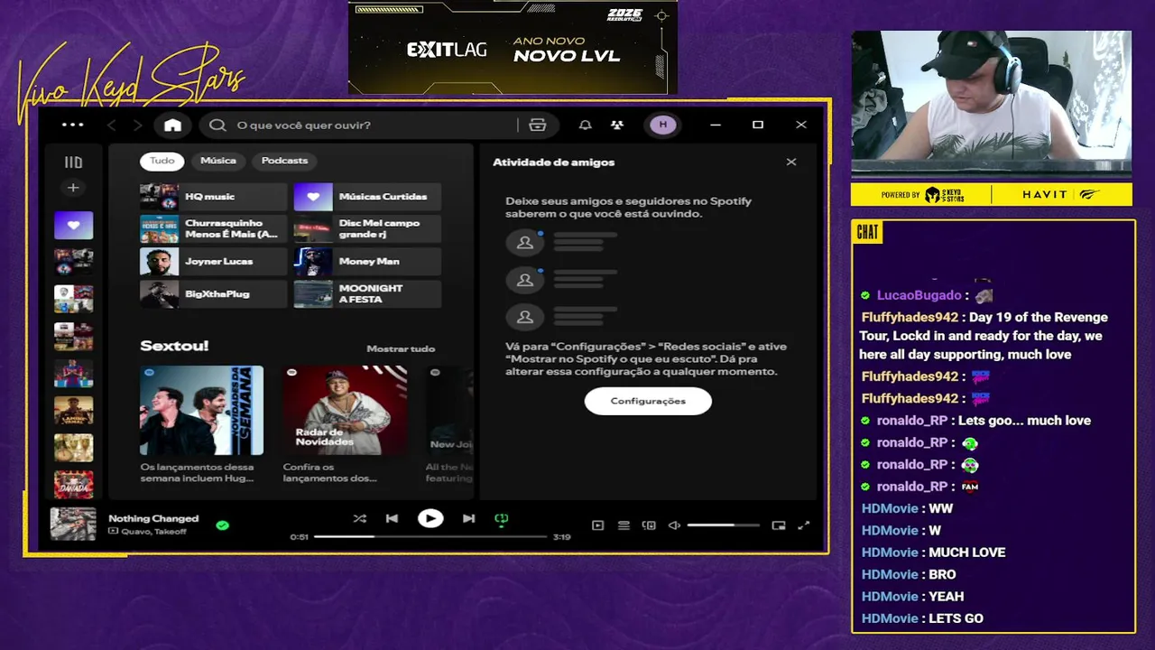
Task: Close the Atividade de amigos panel
Action: tap(791, 162)
